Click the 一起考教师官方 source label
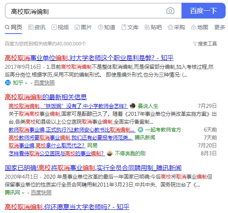 pyautogui.click(x=163, y=130)
